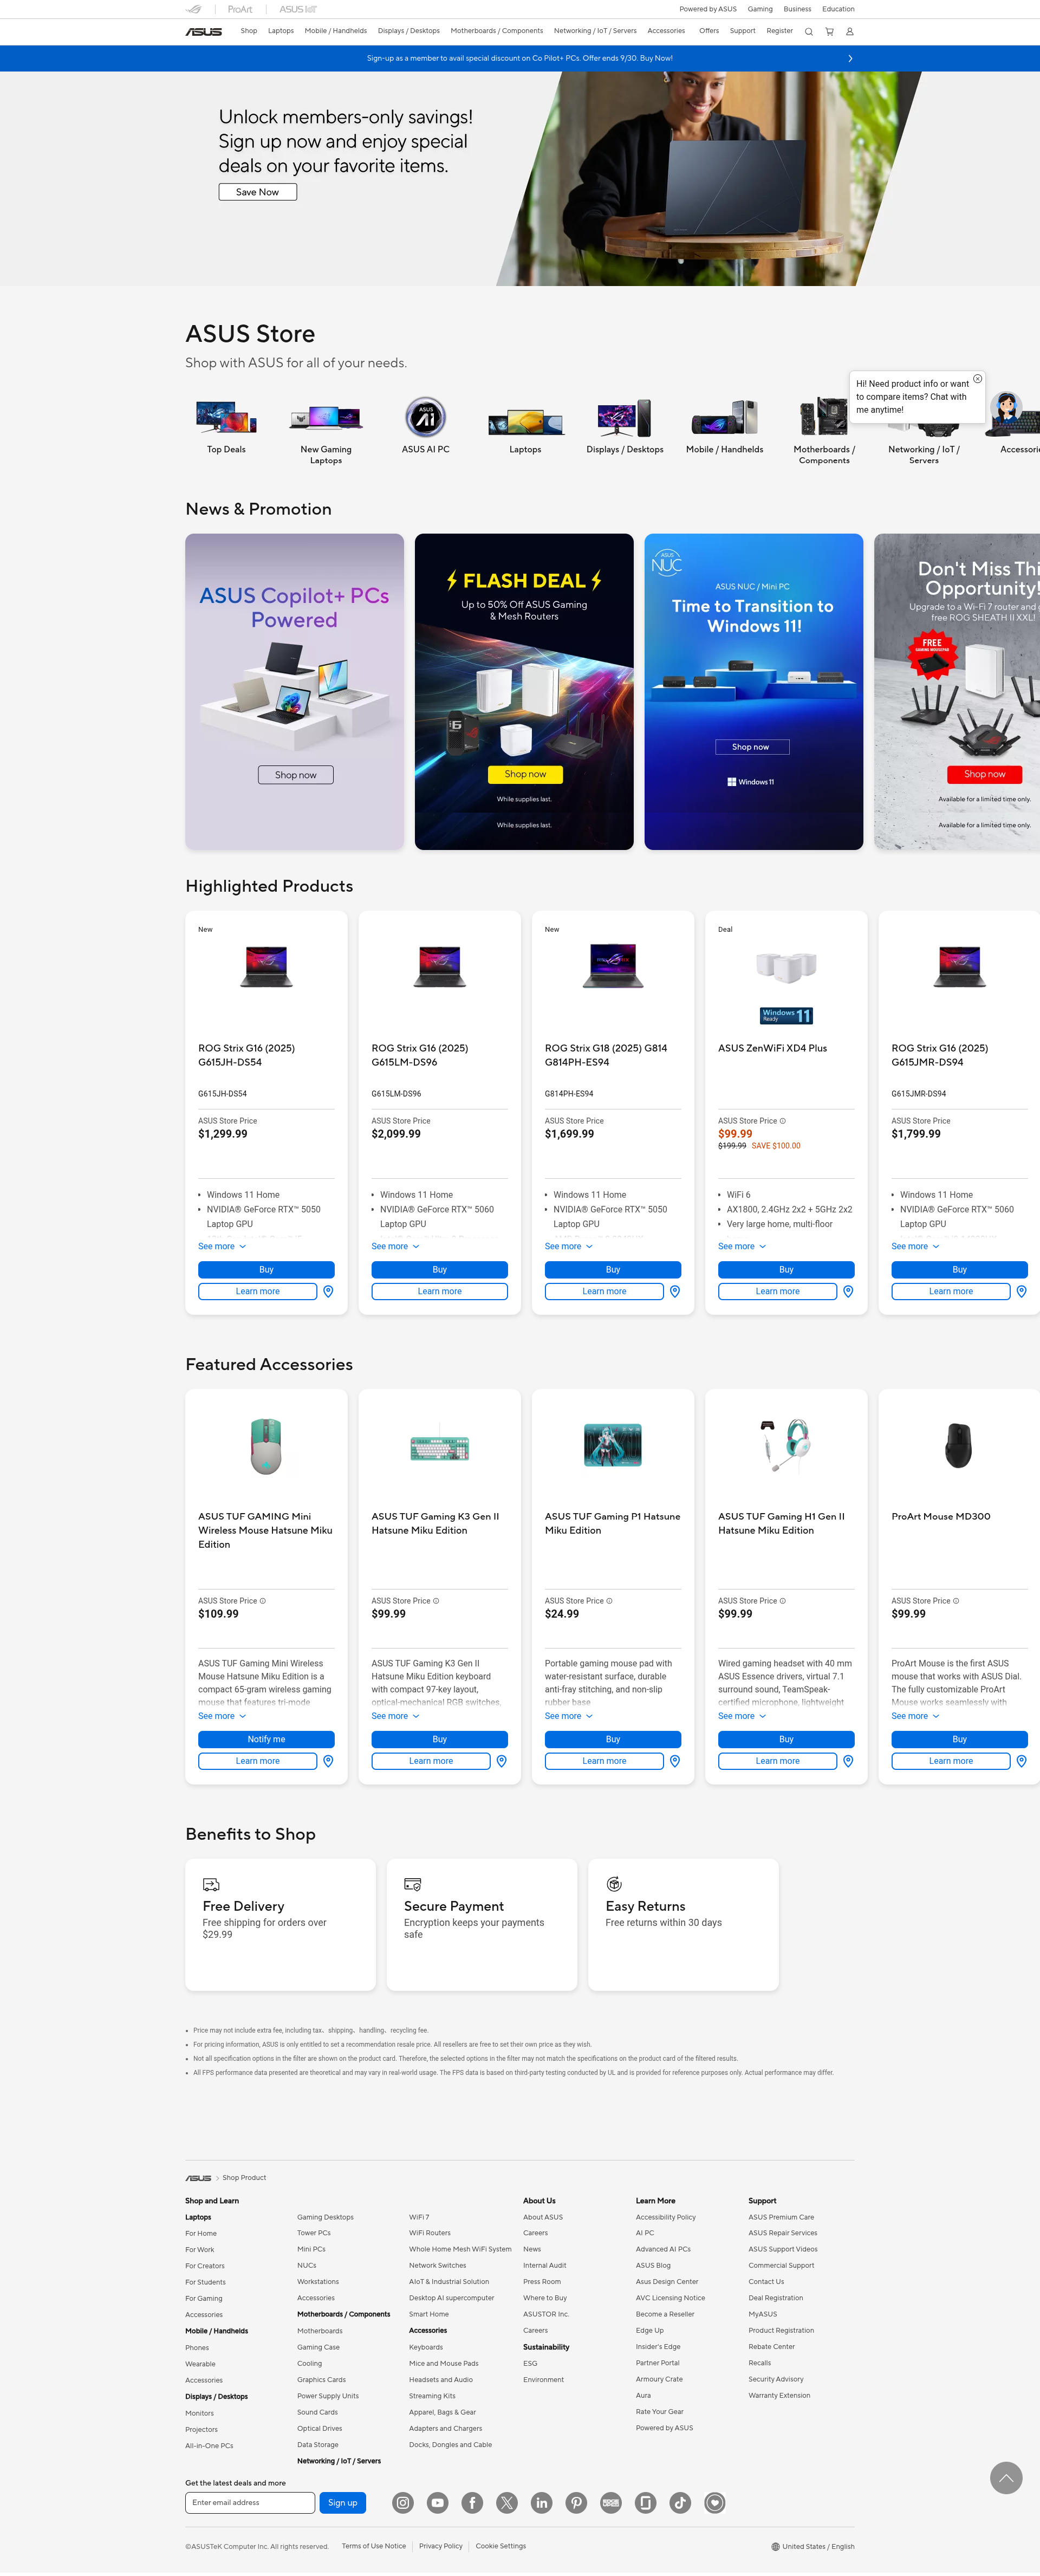The image size is (1040, 2576).
Task: Open ASUS TikTok social icon
Action: (x=680, y=2503)
